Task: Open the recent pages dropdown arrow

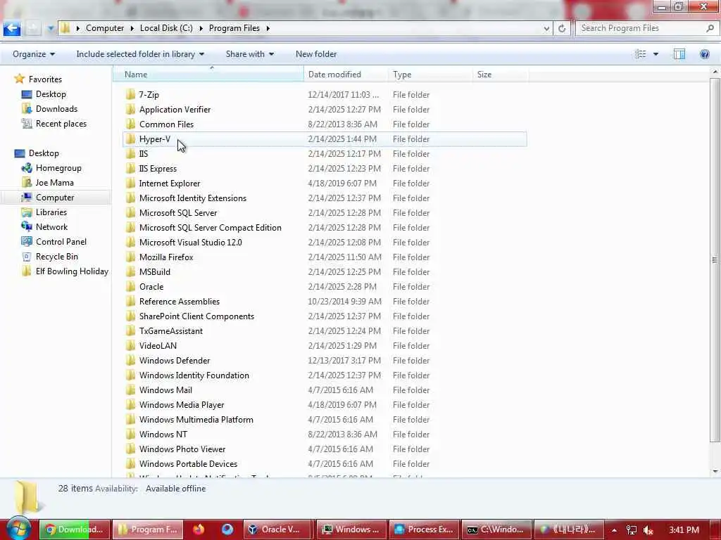Action: pos(51,28)
